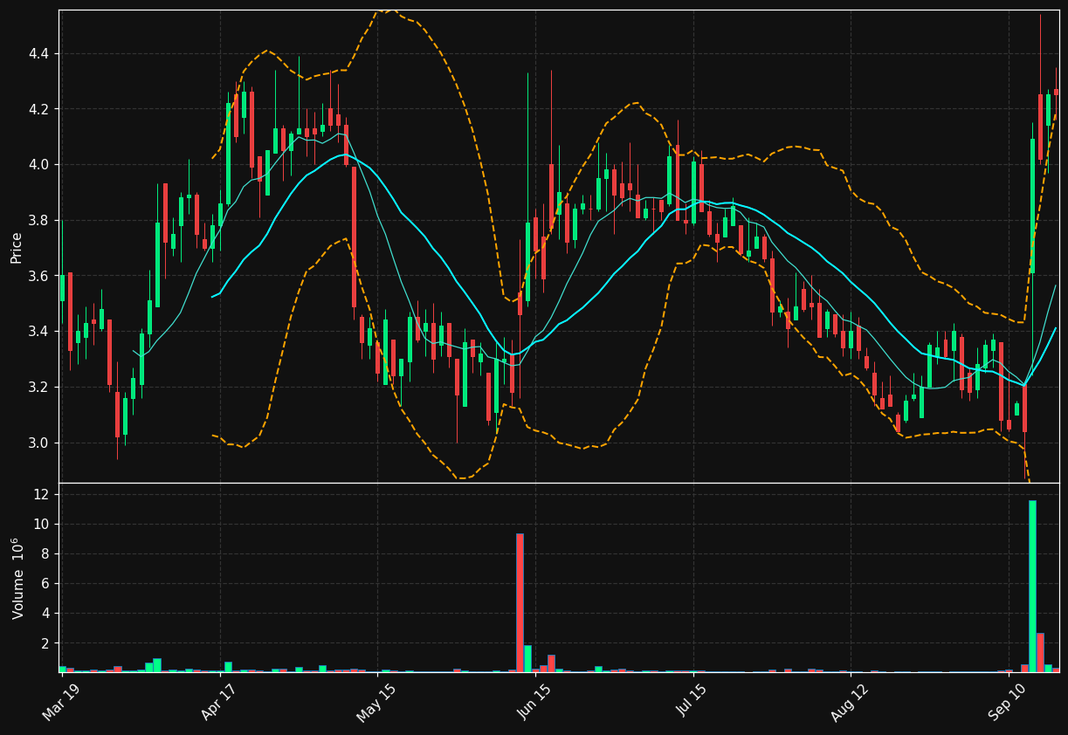The width and height of the screenshot is (1068, 735).
Task: Click the 'Mar 19' date label
Action: (62, 702)
